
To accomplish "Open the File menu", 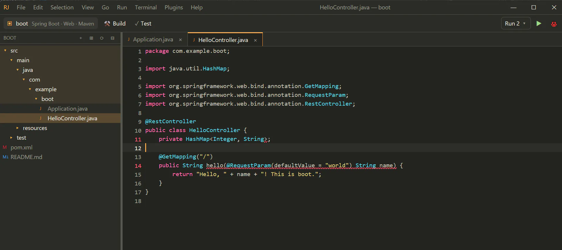I will tap(21, 7).
